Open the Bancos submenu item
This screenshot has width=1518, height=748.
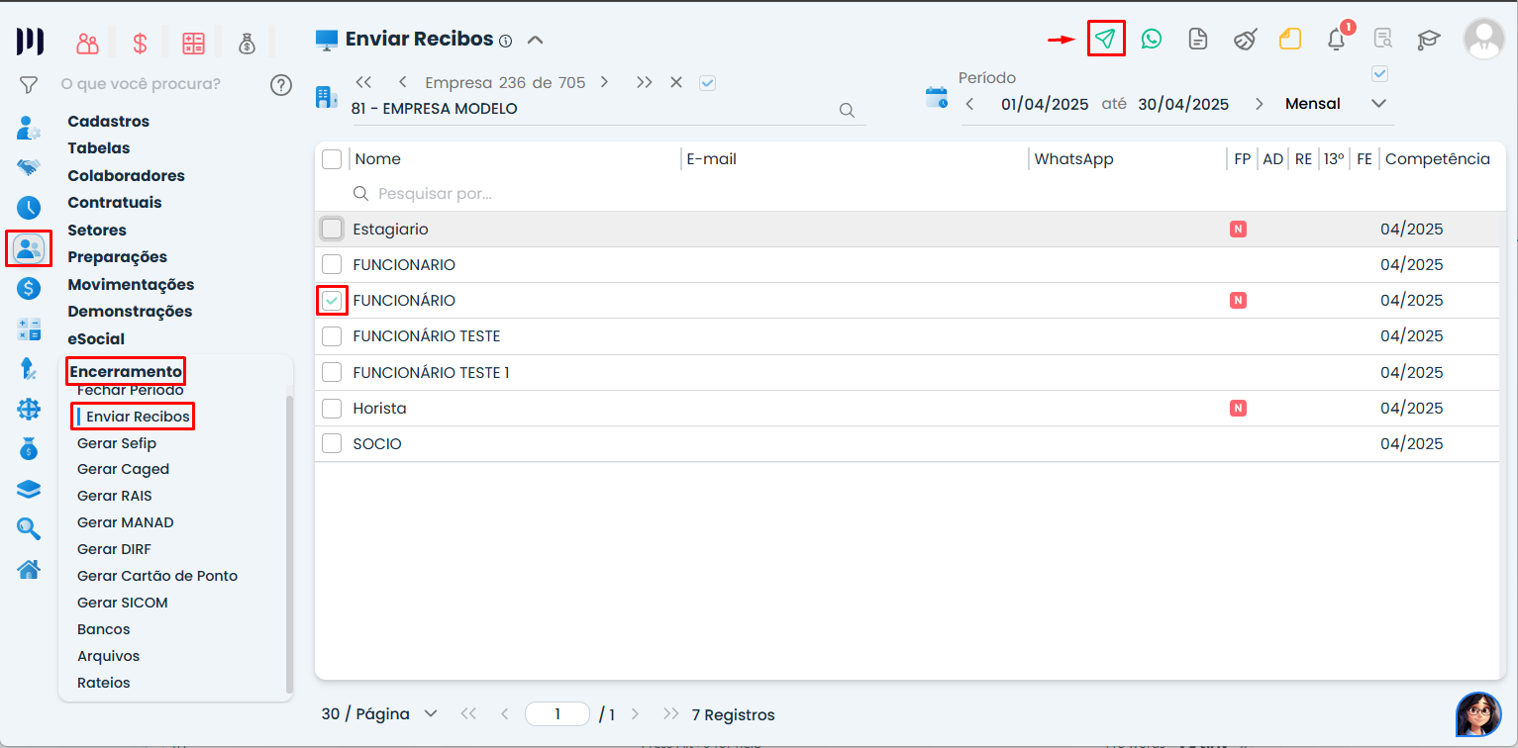(104, 630)
